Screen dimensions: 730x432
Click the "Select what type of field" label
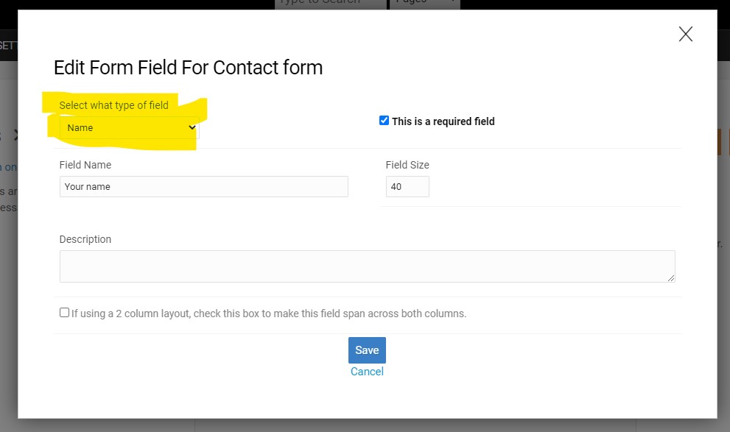[x=113, y=105]
